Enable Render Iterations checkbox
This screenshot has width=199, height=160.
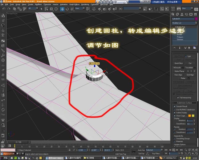point(174,129)
